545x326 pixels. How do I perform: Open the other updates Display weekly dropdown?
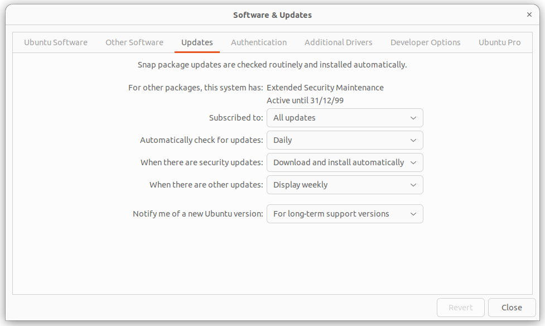345,184
